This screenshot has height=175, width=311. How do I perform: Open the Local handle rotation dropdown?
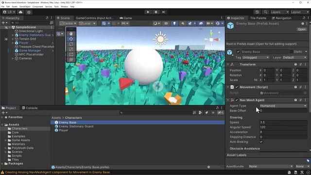tap(87, 23)
